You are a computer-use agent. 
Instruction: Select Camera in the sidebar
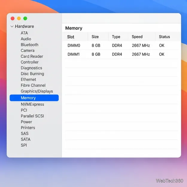tap(28, 51)
